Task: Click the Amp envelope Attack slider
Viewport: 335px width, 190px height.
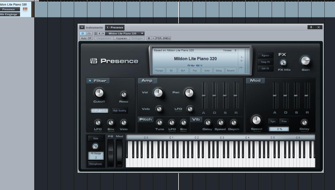Action: (x=204, y=95)
